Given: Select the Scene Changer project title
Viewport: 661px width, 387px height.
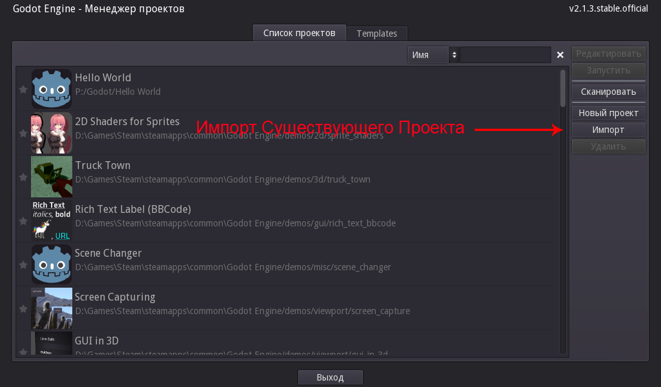Looking at the screenshot, I should 108,253.
